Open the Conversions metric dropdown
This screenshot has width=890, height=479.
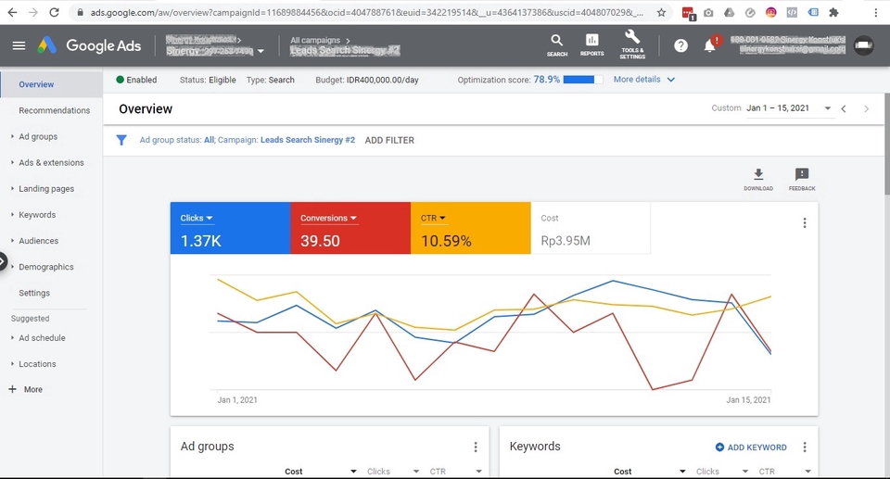[328, 218]
